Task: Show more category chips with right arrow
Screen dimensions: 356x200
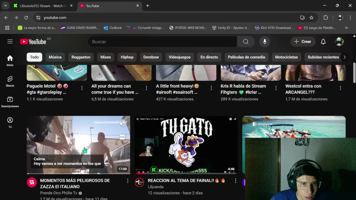Action: point(344,57)
